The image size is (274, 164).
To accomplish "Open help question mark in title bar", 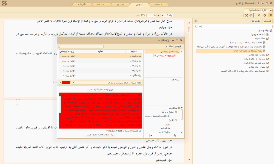I will (259, 3).
